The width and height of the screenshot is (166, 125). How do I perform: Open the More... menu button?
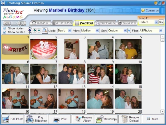coord(153,119)
